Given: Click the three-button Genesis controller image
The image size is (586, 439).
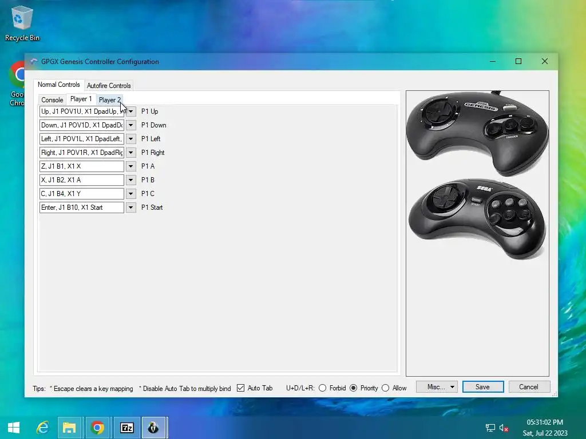Looking at the screenshot, I should (478, 133).
